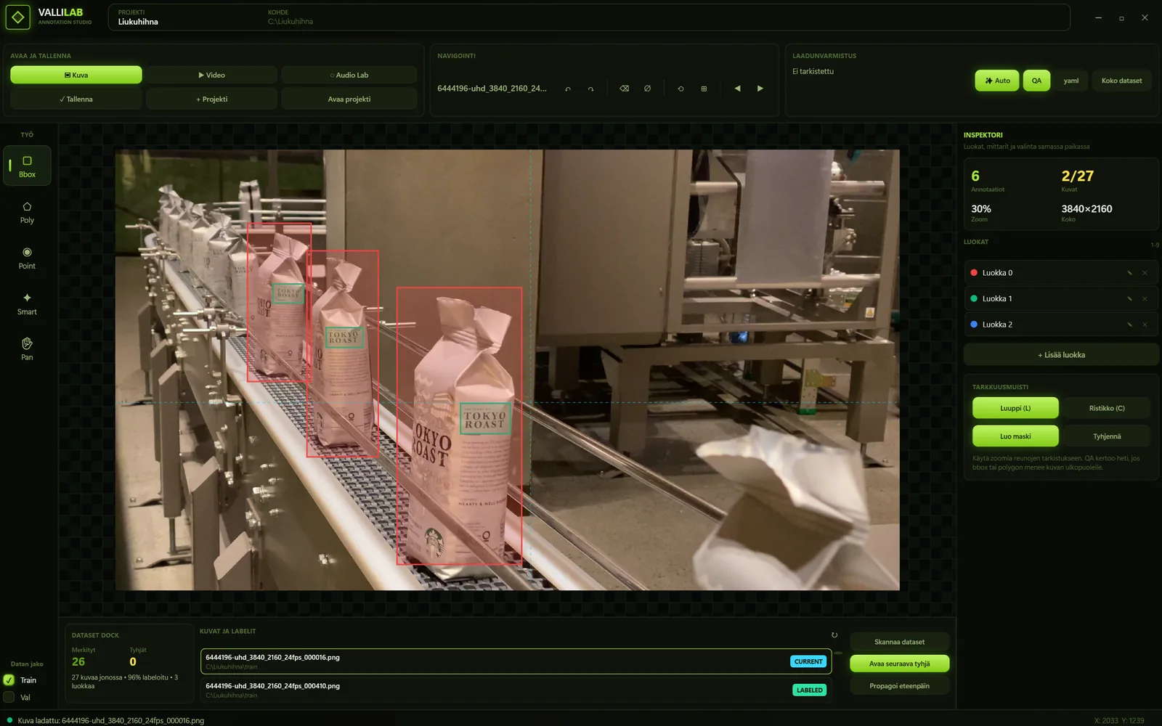Go to the next image arrow
The width and height of the screenshot is (1162, 726).
click(760, 89)
